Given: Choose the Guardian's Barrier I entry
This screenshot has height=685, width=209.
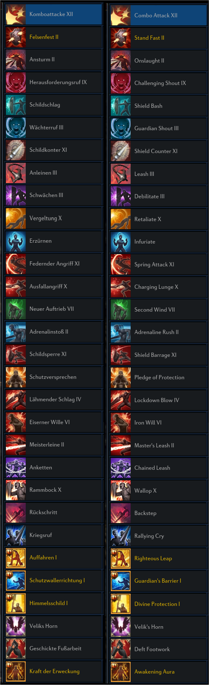Looking at the screenshot, I should 159,581.
